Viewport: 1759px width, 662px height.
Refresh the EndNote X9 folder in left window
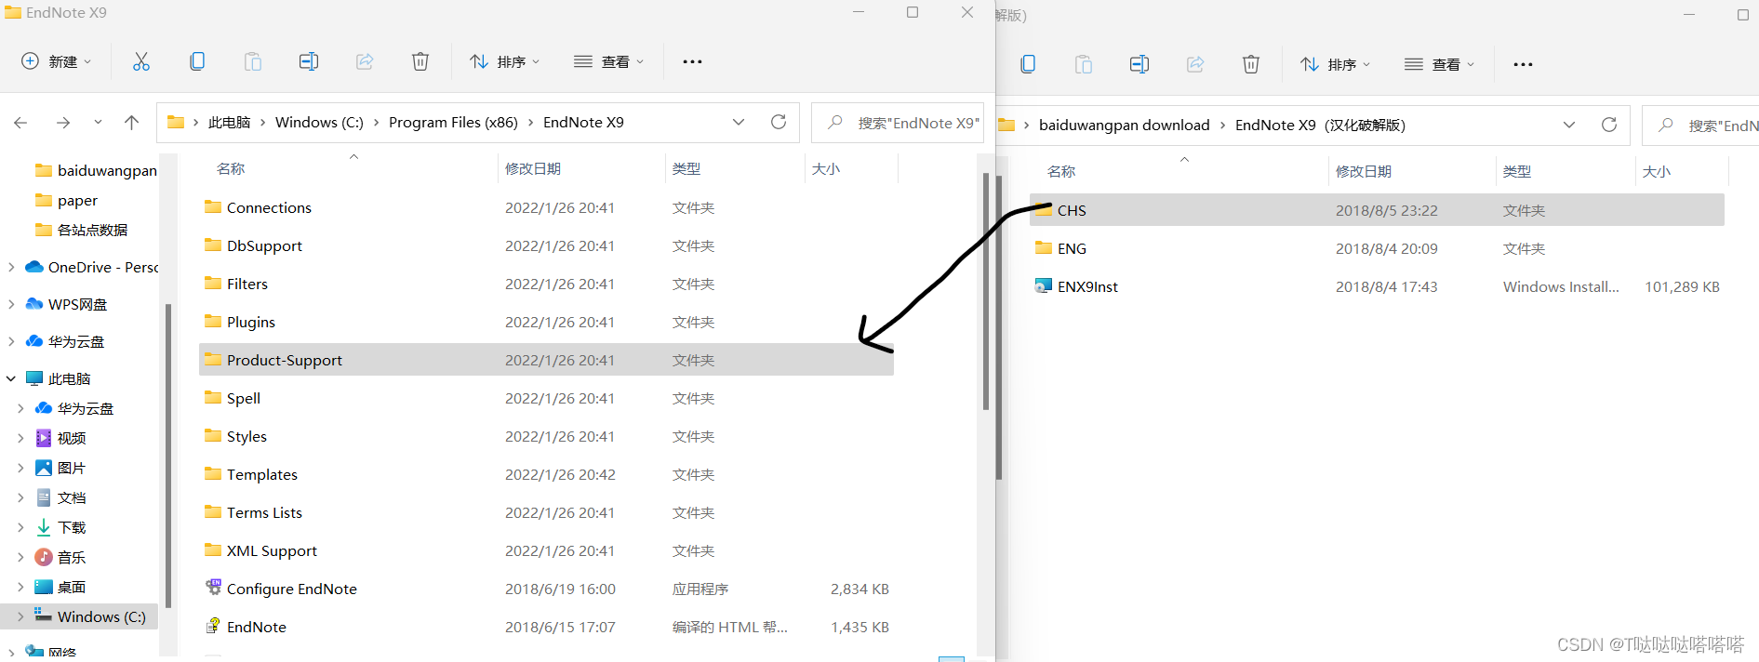coord(779,122)
